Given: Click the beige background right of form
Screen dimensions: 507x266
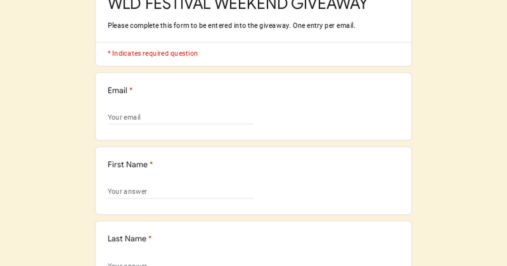Looking at the screenshot, I should pyautogui.click(x=459, y=133).
